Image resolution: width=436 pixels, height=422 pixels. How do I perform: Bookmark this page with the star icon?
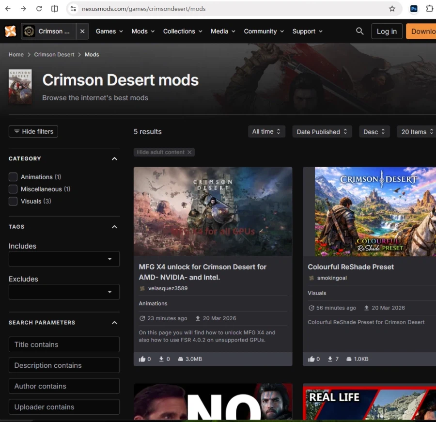[x=392, y=9]
